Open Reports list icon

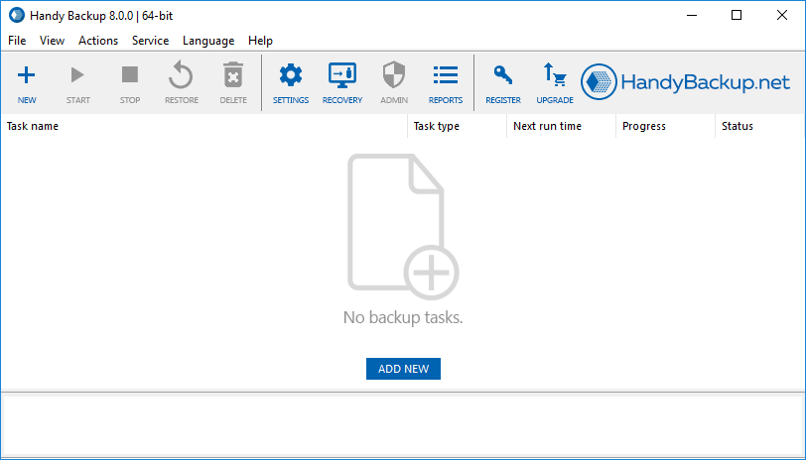tap(446, 75)
